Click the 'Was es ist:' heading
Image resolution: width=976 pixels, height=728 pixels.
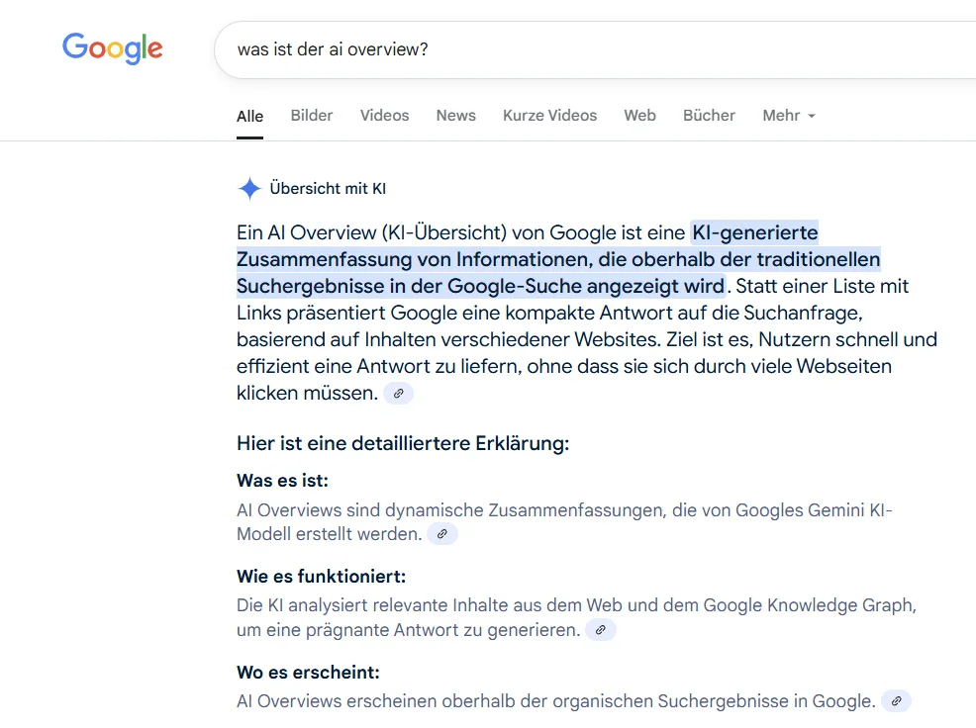[x=282, y=481]
